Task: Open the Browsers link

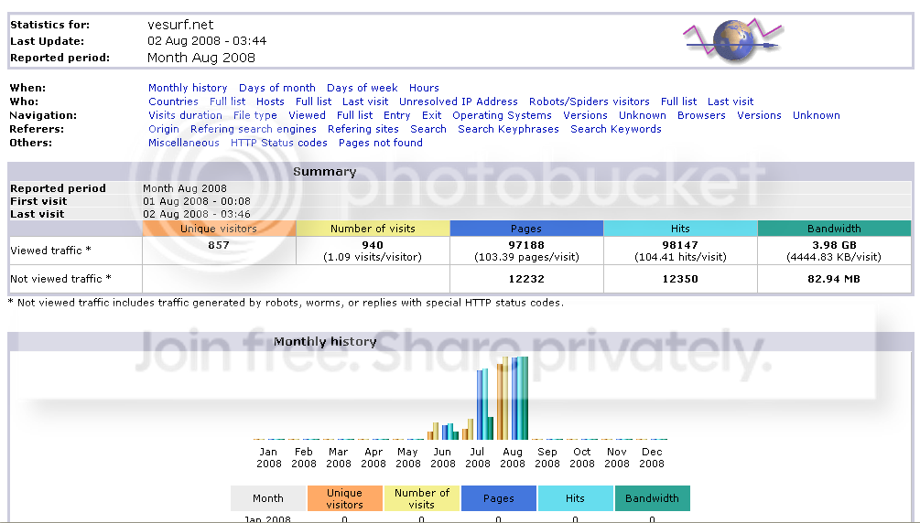Action: coord(701,115)
